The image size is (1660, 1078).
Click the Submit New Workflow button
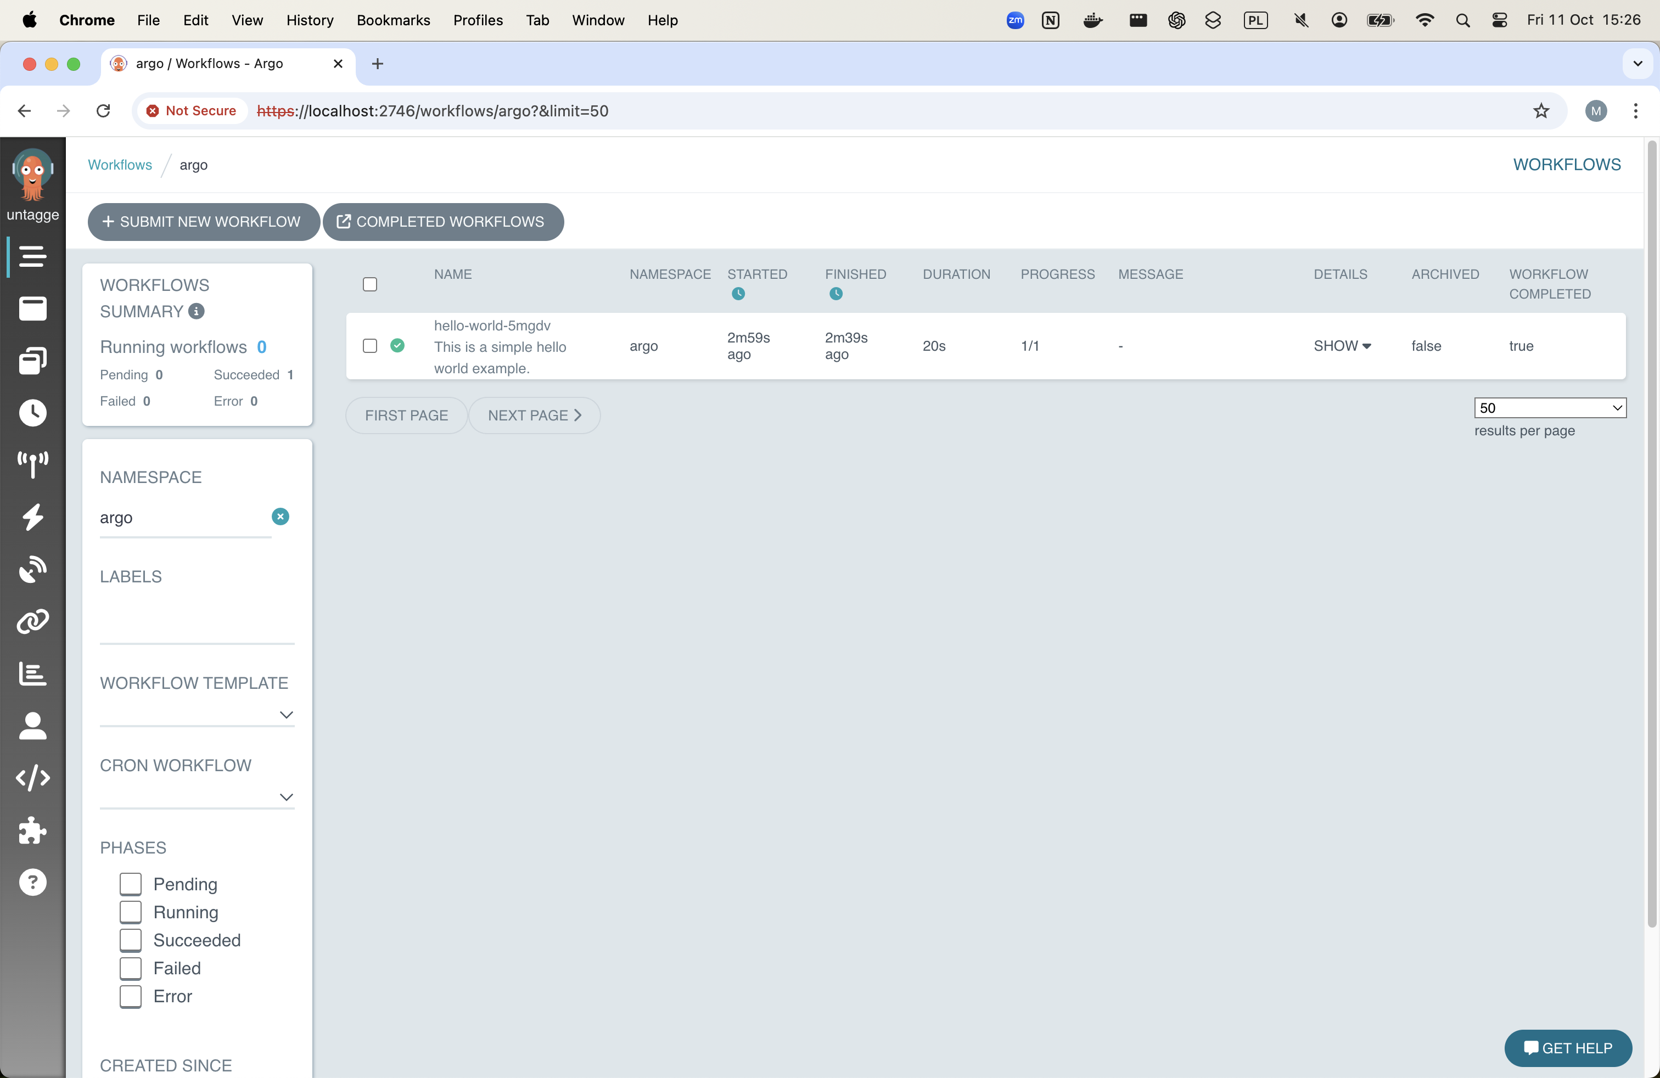(203, 222)
